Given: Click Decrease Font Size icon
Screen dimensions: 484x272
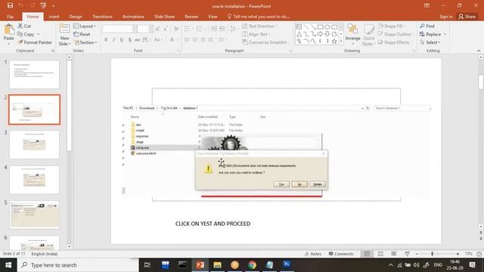Looking at the screenshot, I should 166,29.
